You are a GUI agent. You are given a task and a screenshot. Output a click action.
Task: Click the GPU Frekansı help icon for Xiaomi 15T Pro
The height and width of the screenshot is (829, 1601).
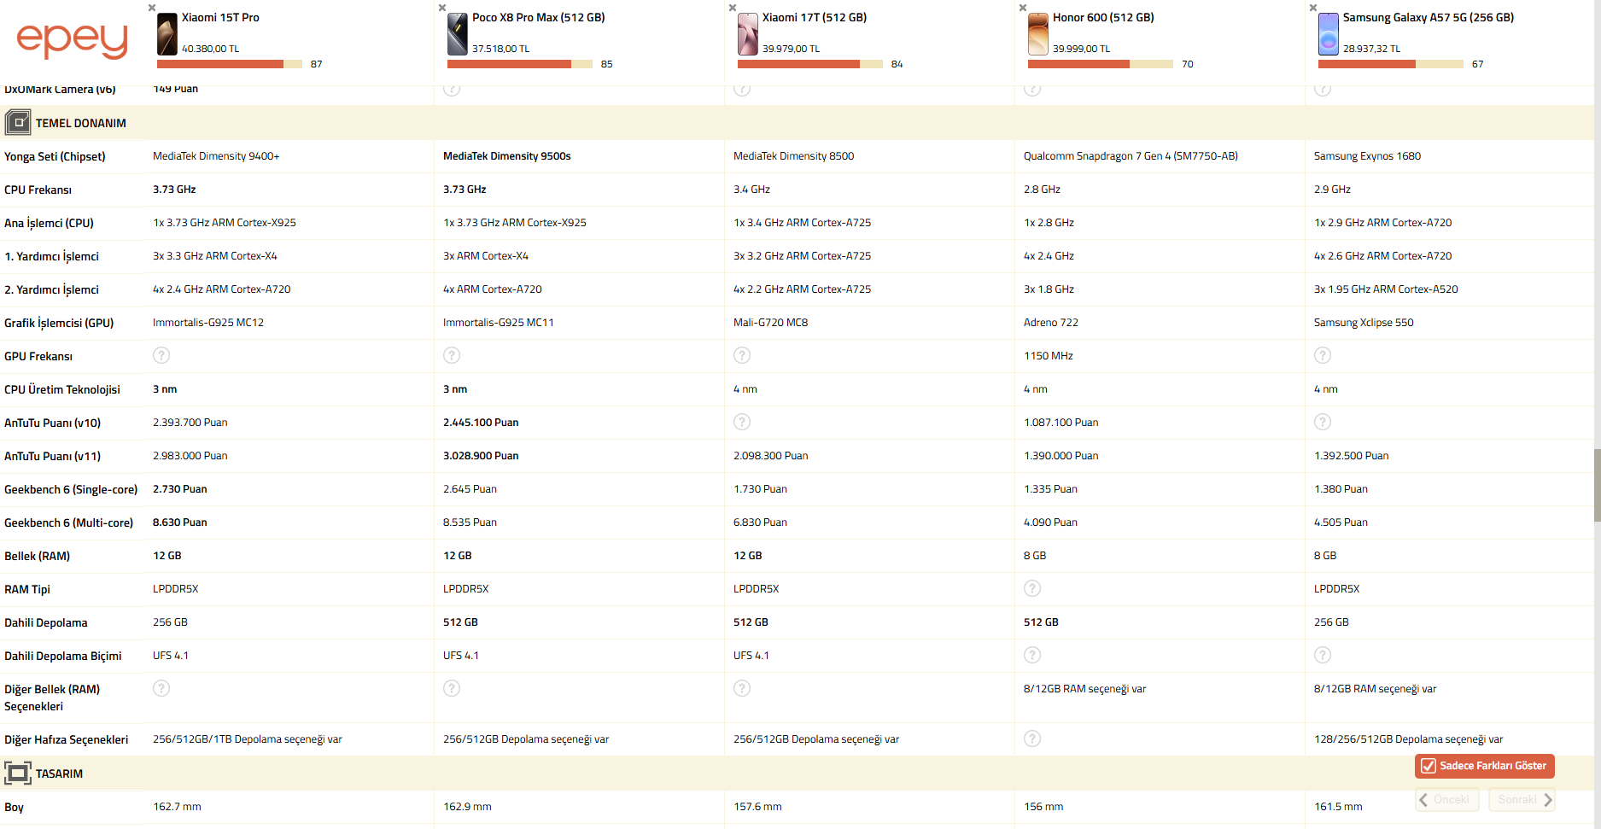(x=161, y=355)
